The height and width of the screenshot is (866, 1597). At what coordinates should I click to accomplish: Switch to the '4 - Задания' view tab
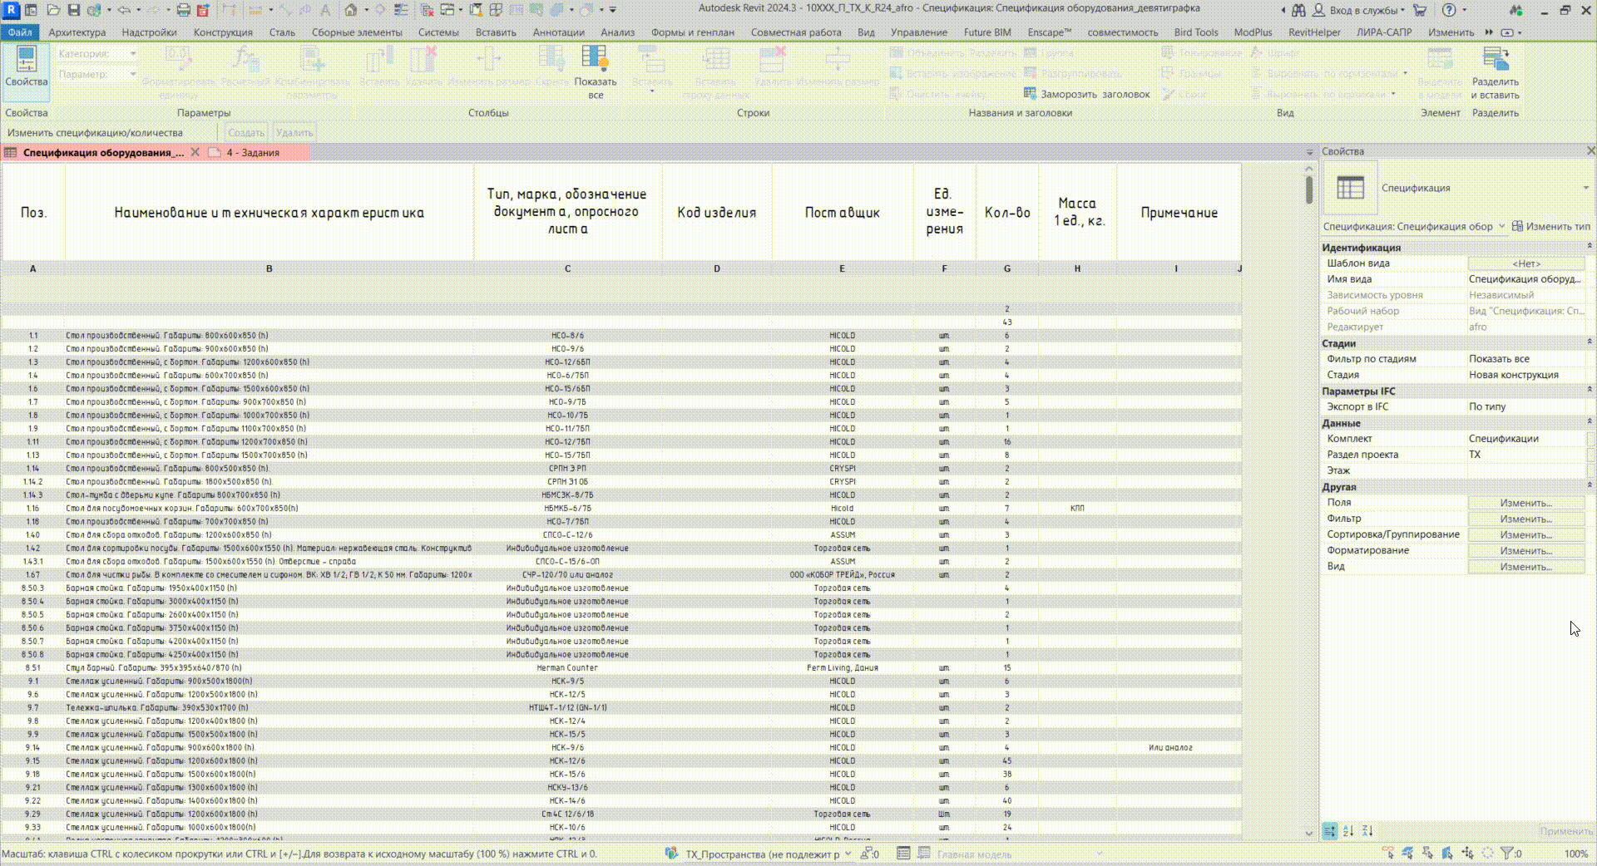(x=253, y=153)
